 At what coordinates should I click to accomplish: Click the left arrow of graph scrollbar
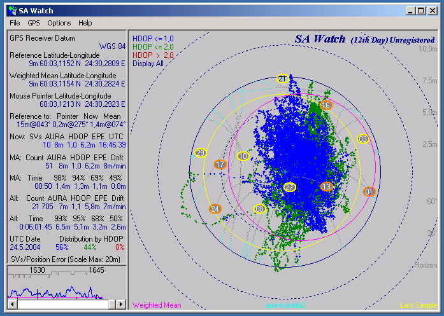click(12, 304)
